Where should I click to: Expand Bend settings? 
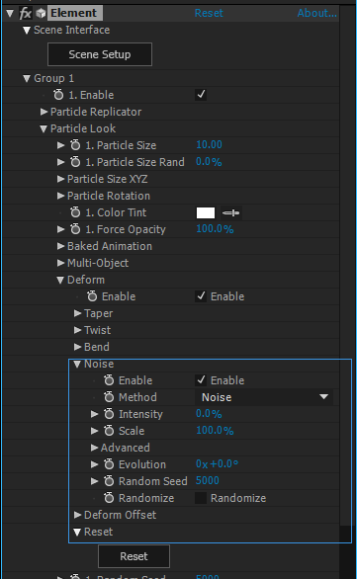(x=77, y=347)
